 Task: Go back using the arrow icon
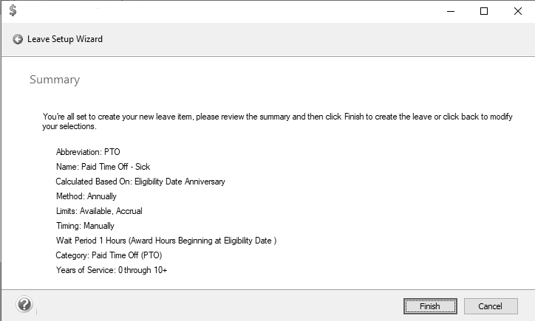(18, 39)
